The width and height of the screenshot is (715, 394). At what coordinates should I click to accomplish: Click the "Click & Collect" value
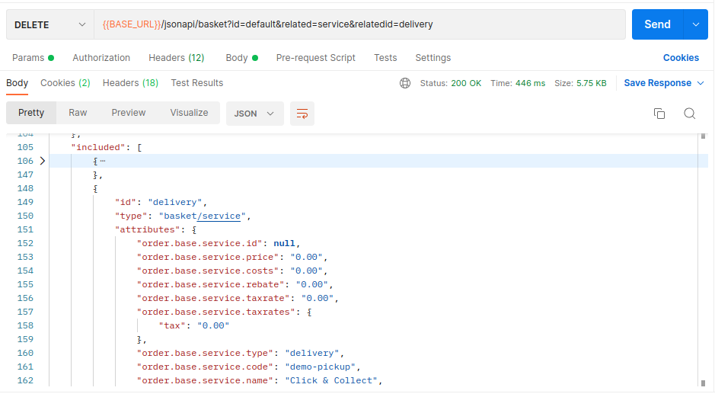331,380
